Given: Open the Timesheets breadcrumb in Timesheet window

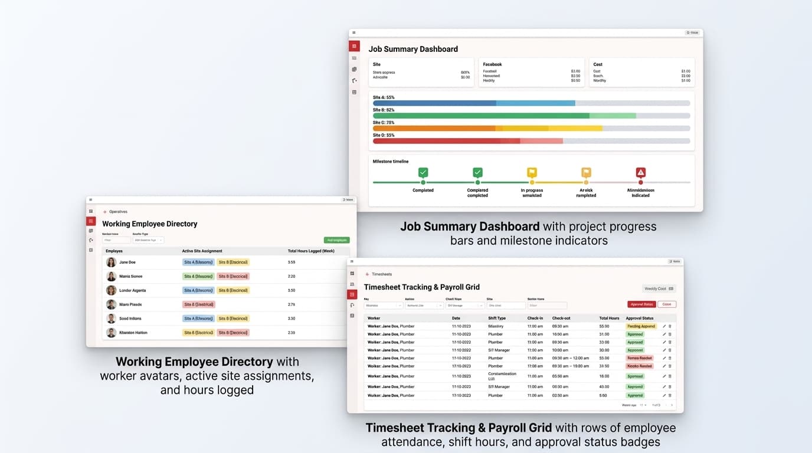Looking at the screenshot, I should click(382, 274).
